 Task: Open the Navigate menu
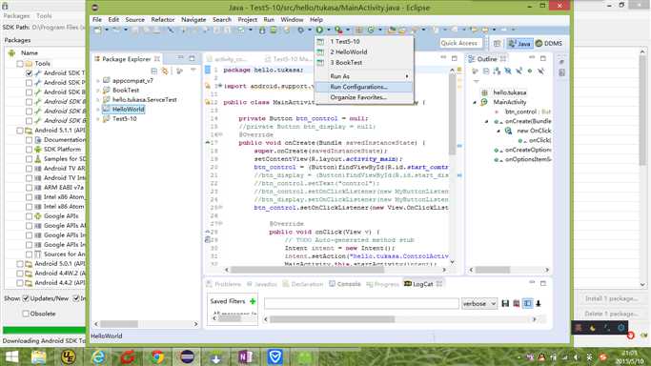click(193, 19)
